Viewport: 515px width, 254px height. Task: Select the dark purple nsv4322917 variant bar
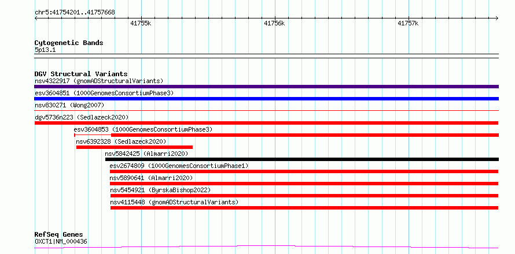coord(266,87)
